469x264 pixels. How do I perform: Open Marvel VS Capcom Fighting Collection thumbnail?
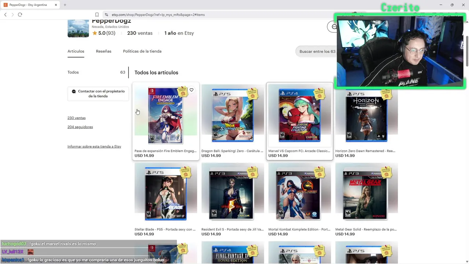(x=300, y=115)
